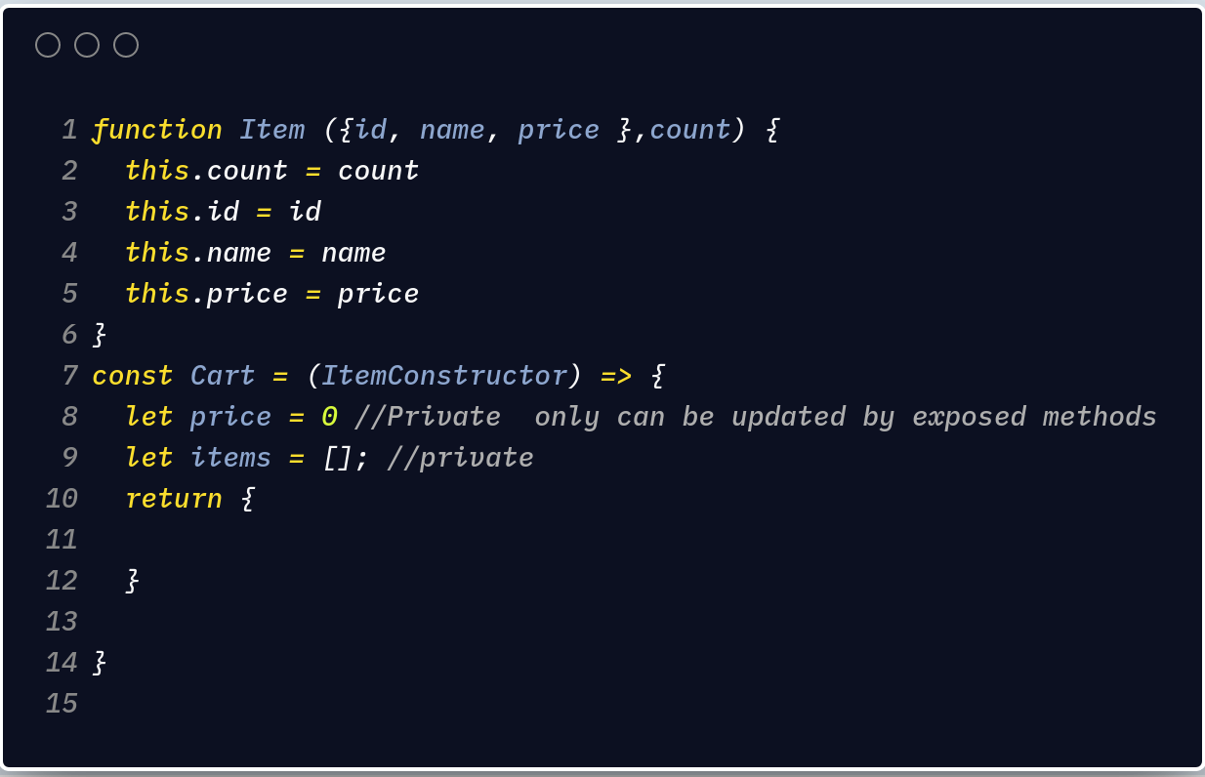The height and width of the screenshot is (777, 1205).
Task: Click the 'Item' function name
Action: (272, 130)
